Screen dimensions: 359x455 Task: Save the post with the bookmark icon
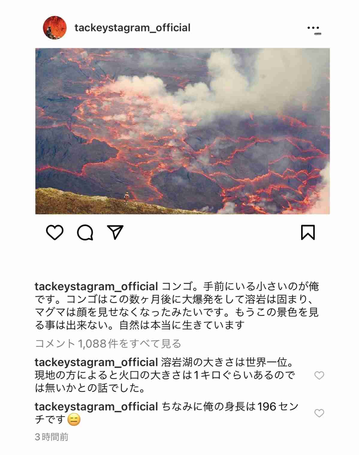coord(308,232)
